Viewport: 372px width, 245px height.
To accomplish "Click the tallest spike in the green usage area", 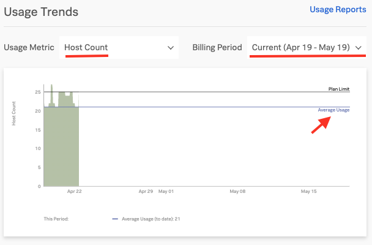I will point(52,88).
